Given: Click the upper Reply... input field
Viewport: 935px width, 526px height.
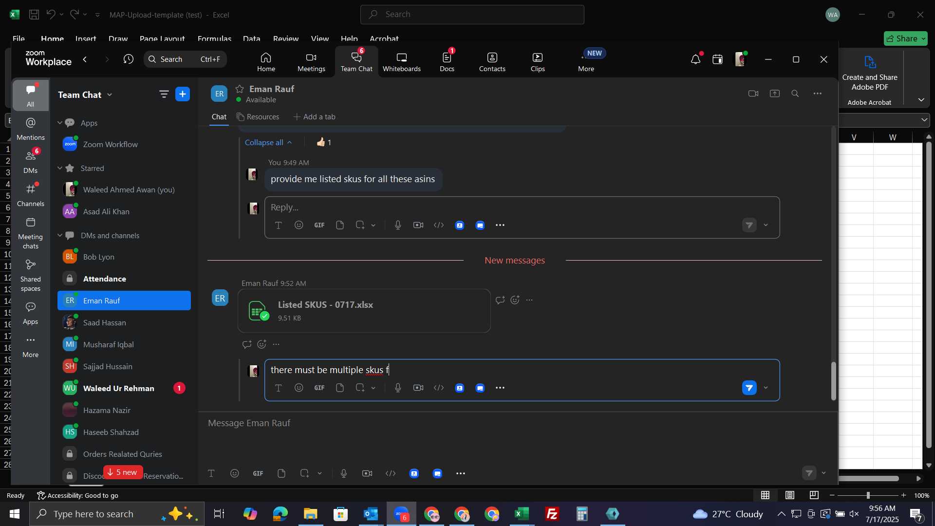Looking at the screenshot, I should click(x=522, y=207).
